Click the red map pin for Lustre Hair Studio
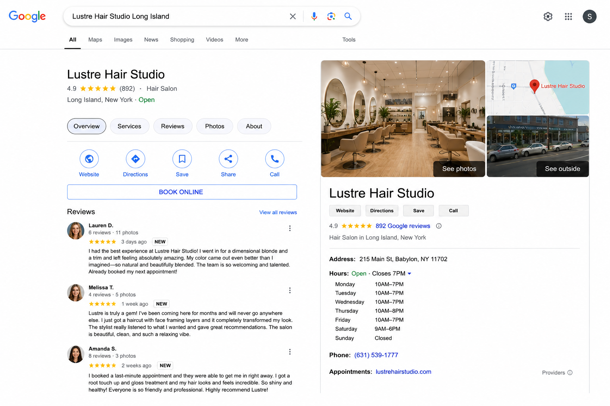 point(535,86)
